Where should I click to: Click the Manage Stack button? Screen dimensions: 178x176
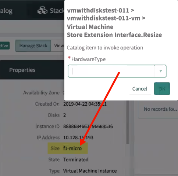click(x=33, y=46)
